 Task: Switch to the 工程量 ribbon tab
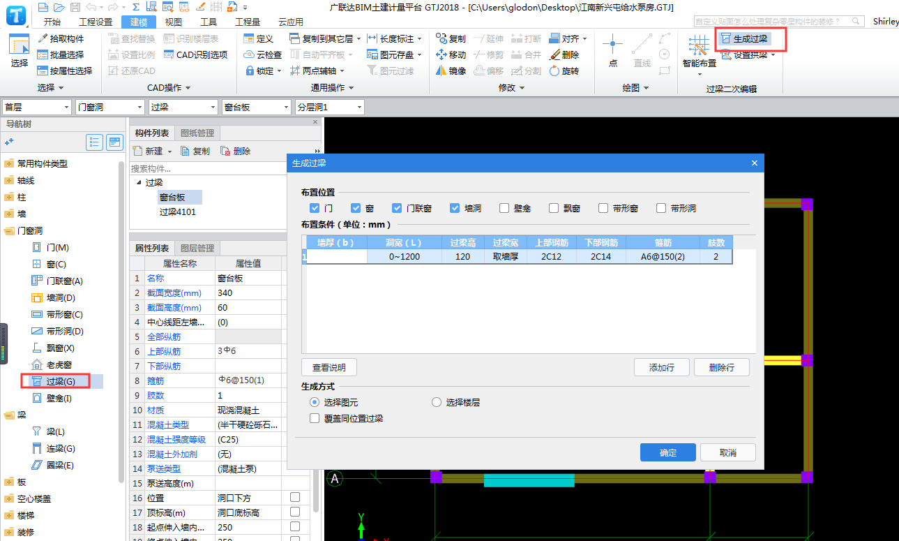coord(248,22)
